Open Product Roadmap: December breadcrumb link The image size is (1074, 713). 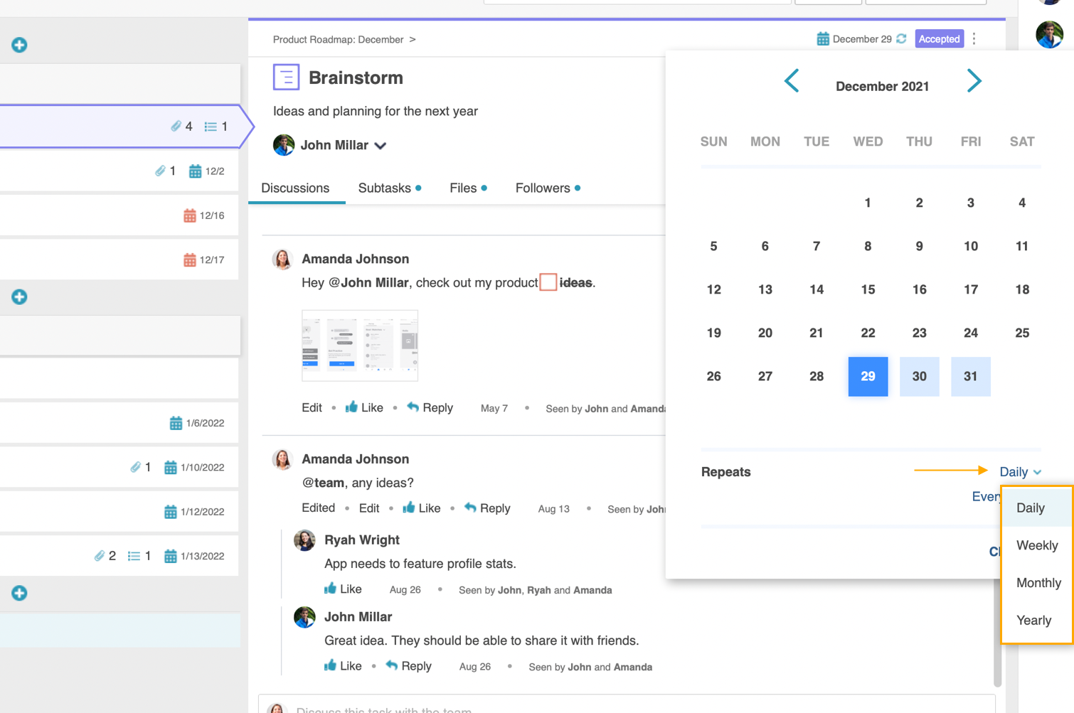point(338,40)
